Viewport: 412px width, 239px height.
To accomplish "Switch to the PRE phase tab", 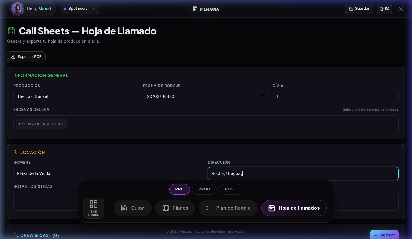I will 180,189.
